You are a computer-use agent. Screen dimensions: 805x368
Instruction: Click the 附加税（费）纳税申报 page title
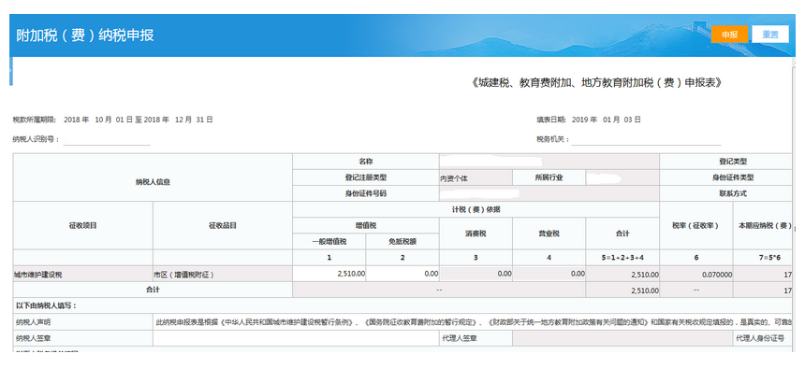tap(84, 35)
